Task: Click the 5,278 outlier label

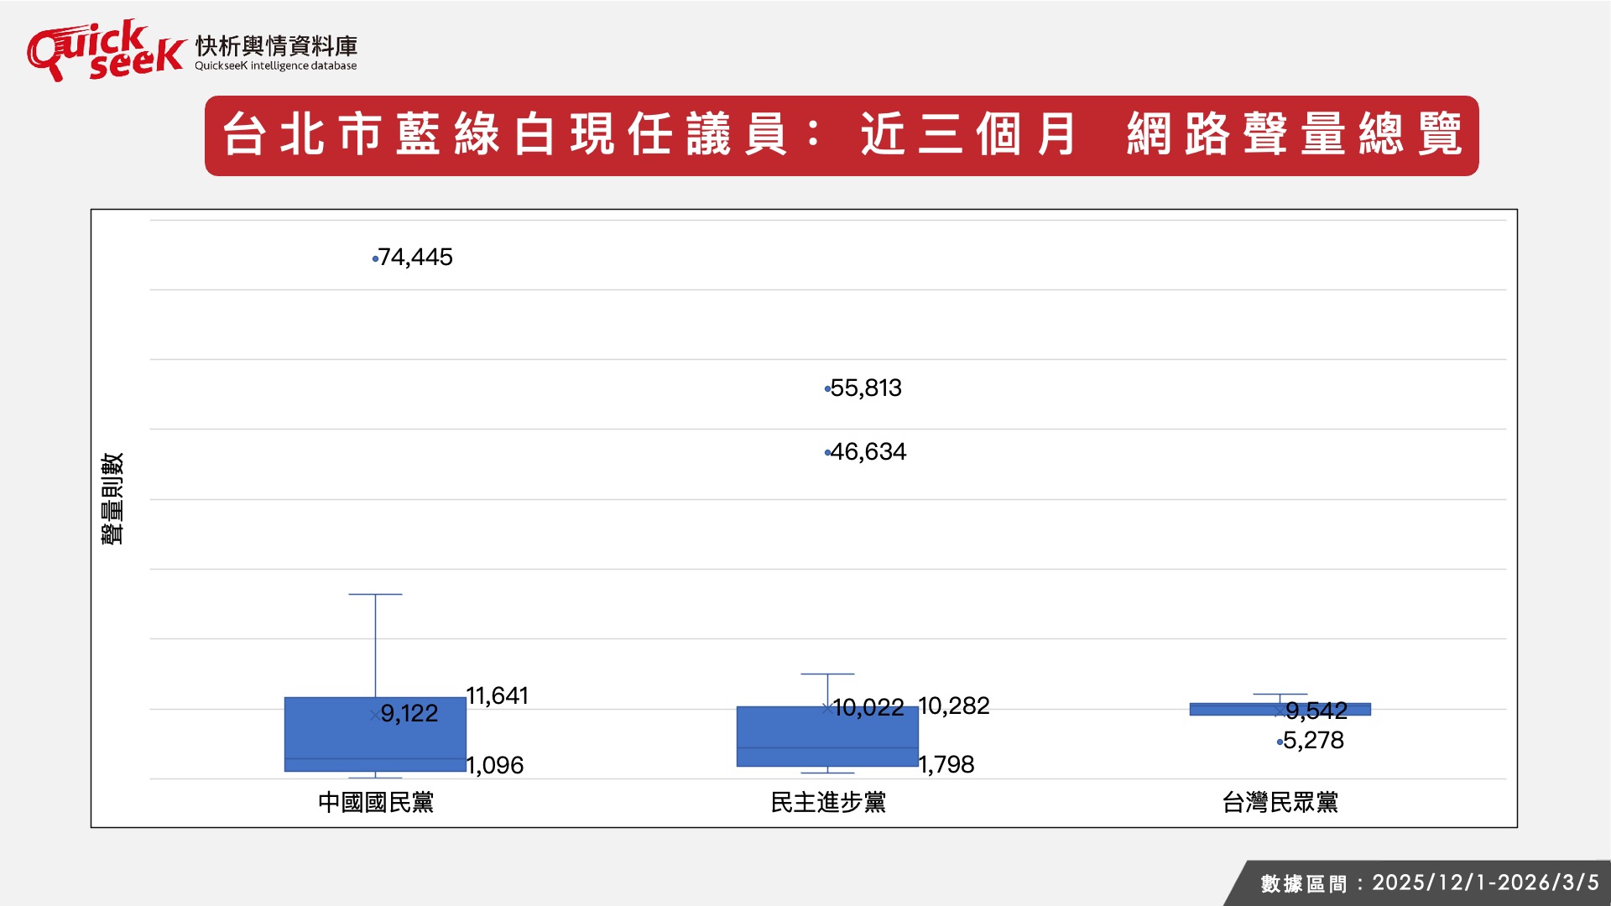Action: pos(1313,741)
